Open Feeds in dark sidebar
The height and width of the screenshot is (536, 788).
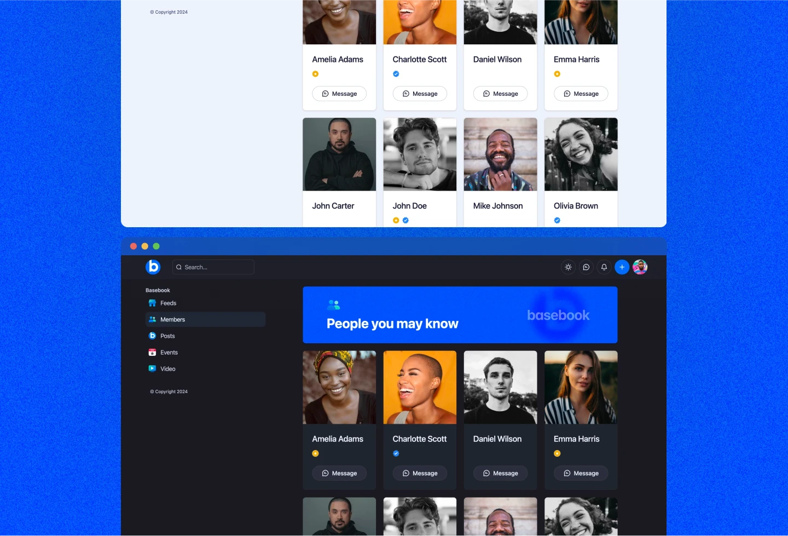point(206,303)
